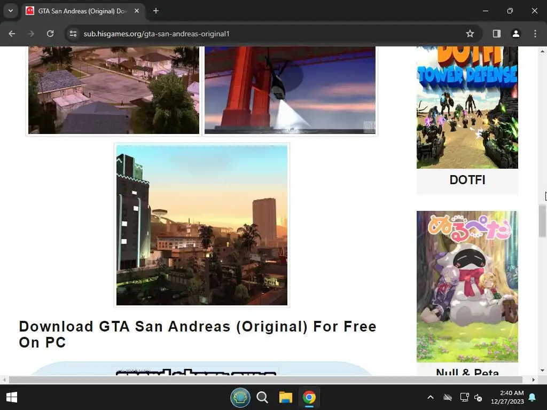Click the forward navigation arrow
This screenshot has height=410, width=547.
[31, 34]
